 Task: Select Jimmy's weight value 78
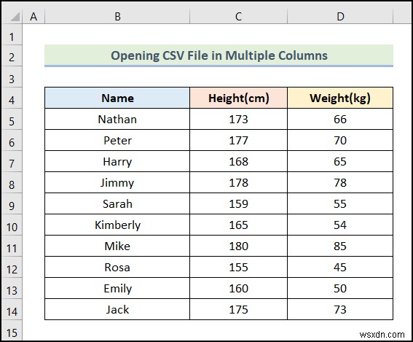[x=340, y=182]
